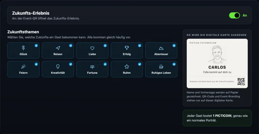Click the 'Zukunftsthemen' heading
The width and height of the screenshot is (259, 134).
tap(23, 32)
